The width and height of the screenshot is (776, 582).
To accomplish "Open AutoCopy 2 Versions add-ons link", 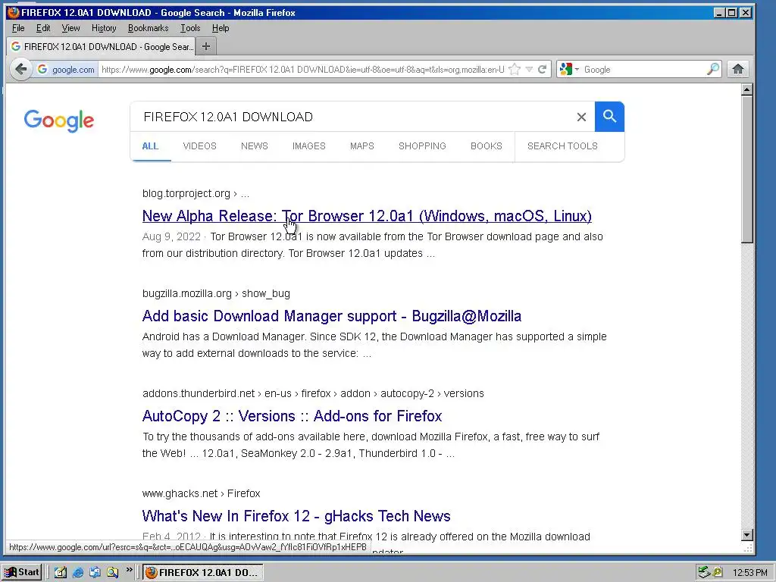I will point(292,416).
